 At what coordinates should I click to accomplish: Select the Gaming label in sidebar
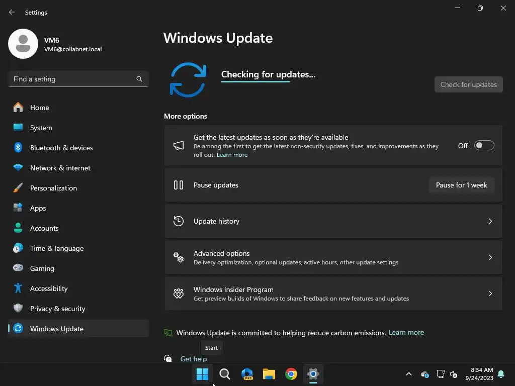pyautogui.click(x=42, y=268)
